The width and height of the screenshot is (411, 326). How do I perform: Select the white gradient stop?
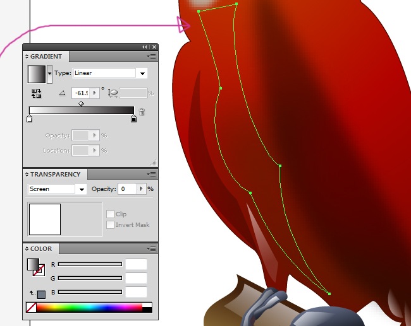[x=29, y=119]
